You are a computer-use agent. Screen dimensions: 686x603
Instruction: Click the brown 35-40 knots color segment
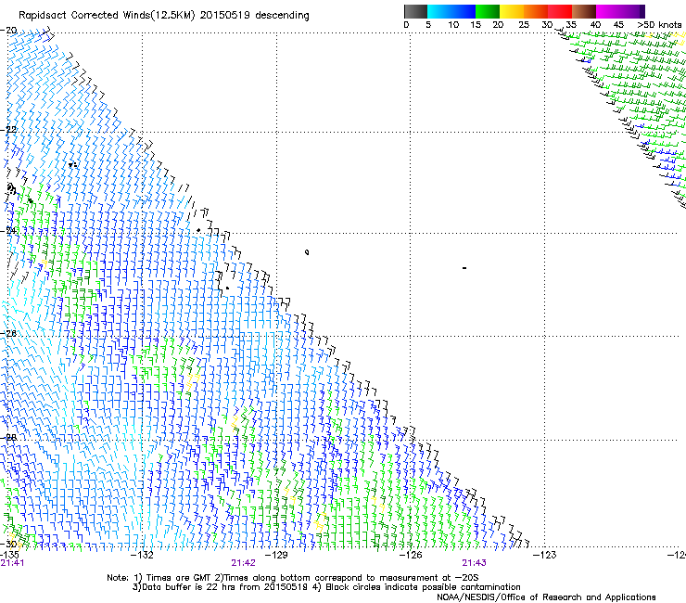click(x=584, y=11)
